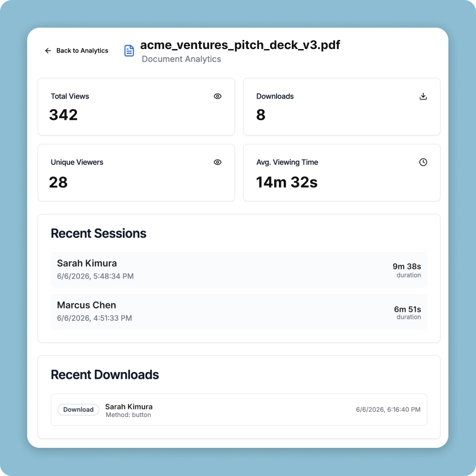The image size is (476, 476).
Task: Click the Total Views value 342
Action: [x=63, y=115]
